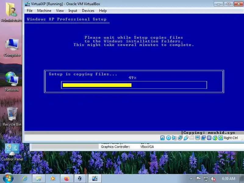Click the keyboard capture green arrow icon
This screenshot has width=244, height=183.
221,138
